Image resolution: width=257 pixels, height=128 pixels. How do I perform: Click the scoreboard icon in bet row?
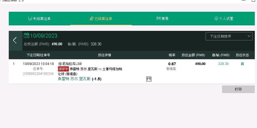(x=149, y=79)
